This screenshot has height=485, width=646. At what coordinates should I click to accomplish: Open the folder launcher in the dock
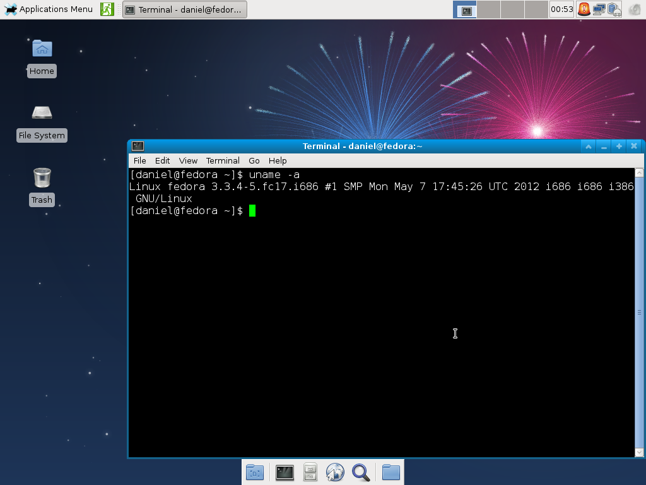391,472
